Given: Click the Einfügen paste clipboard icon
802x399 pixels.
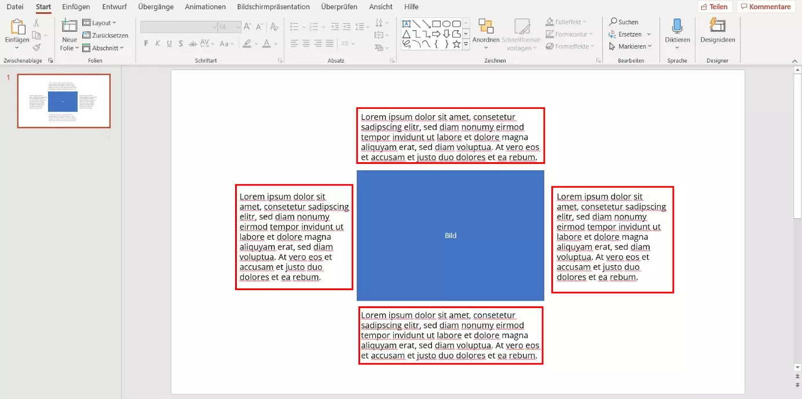Looking at the screenshot, I should coord(17,27).
